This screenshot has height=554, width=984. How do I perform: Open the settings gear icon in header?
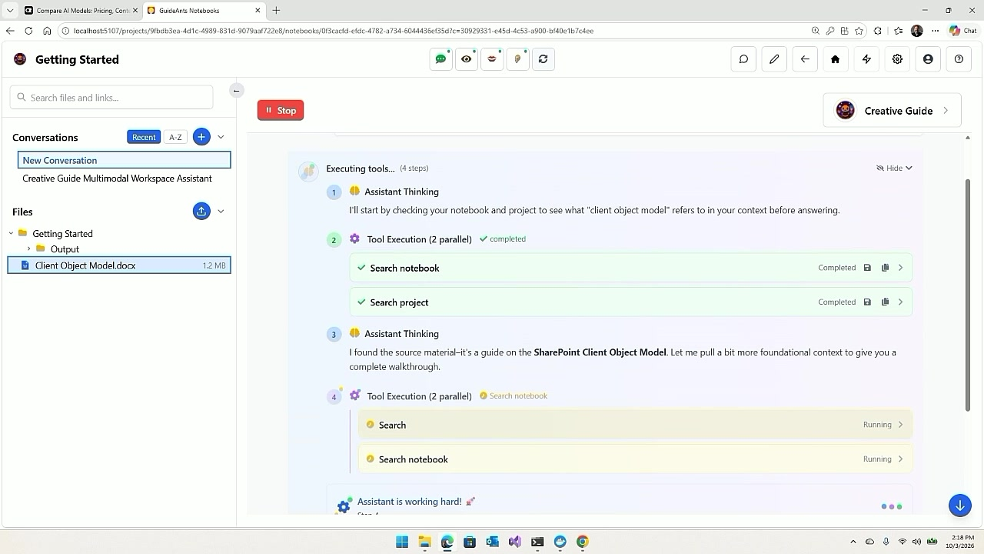click(x=897, y=59)
